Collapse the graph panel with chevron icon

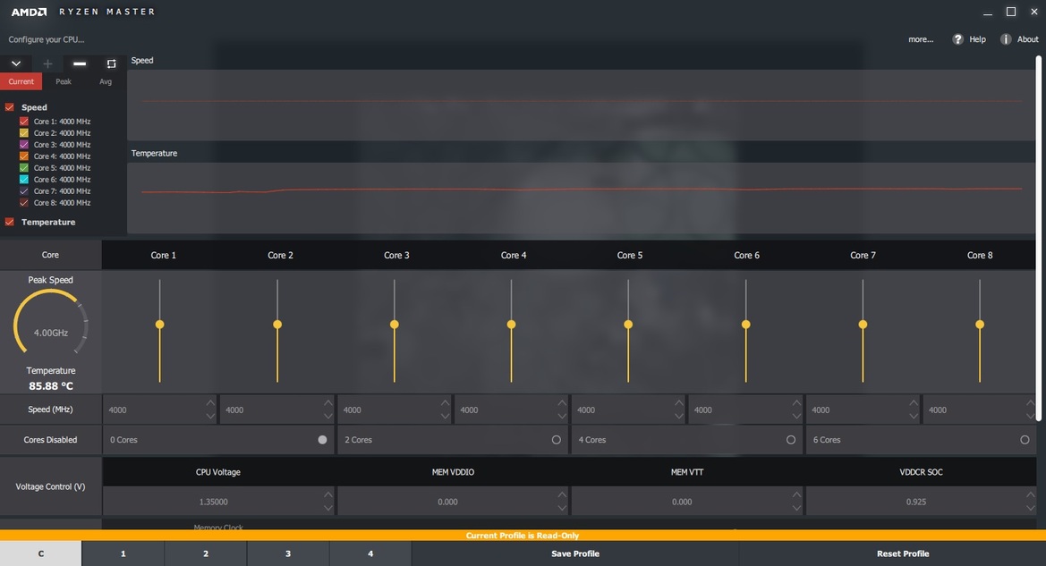pos(16,63)
